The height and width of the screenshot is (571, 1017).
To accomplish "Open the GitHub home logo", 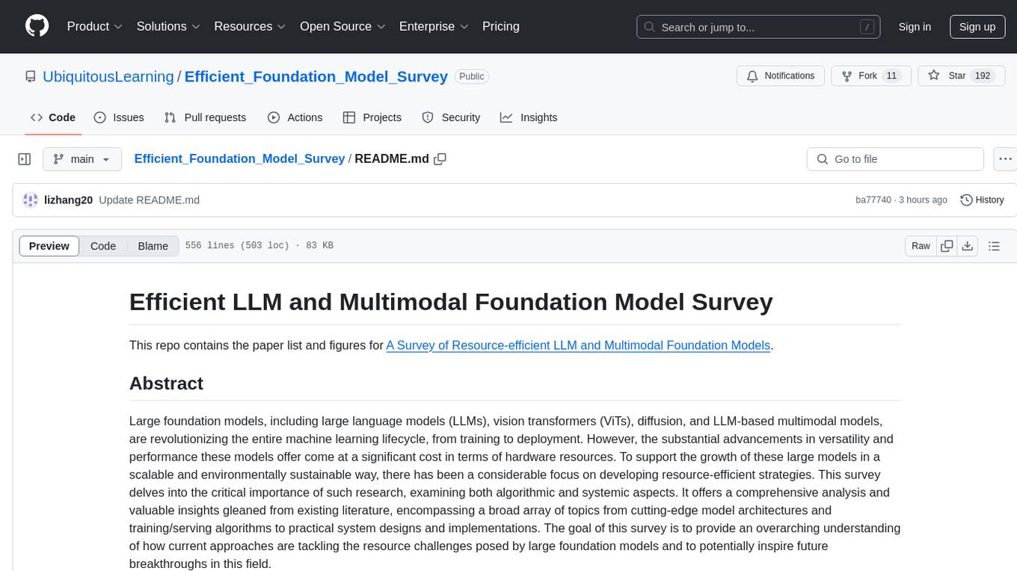I will [x=37, y=26].
